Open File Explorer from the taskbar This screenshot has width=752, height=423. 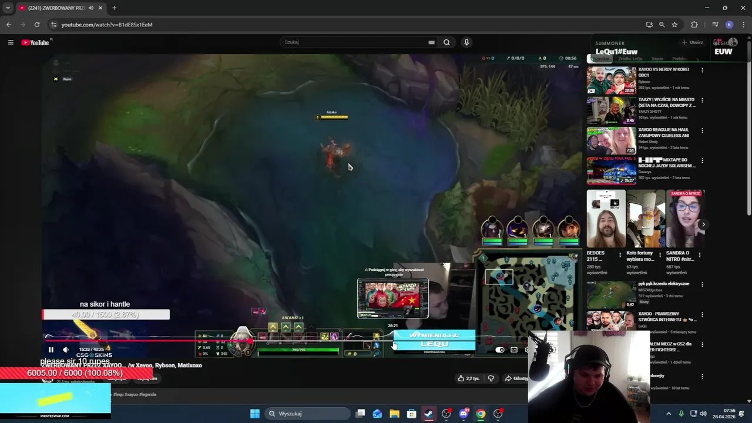[394, 414]
